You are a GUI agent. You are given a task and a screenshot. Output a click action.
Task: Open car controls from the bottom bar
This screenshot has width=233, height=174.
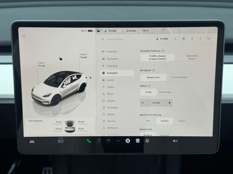32,141
